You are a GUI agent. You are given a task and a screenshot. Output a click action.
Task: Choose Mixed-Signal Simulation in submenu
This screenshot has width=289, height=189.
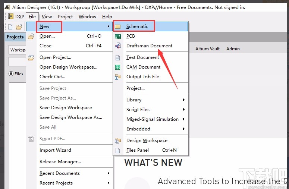pos(151,119)
